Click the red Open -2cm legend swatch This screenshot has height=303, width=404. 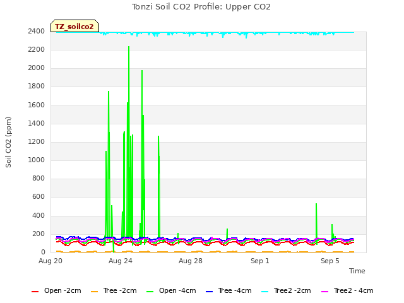35,292
